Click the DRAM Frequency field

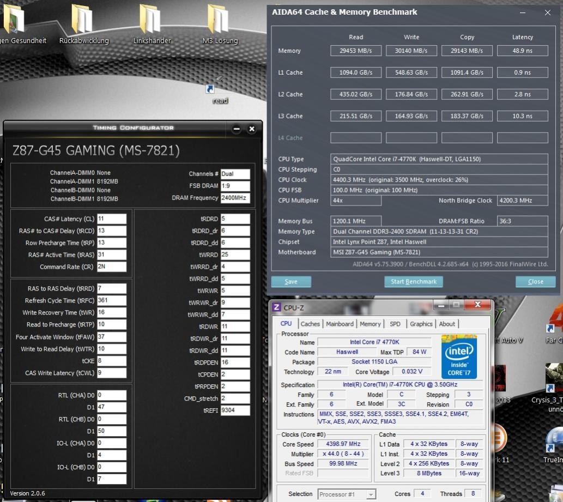(x=235, y=198)
